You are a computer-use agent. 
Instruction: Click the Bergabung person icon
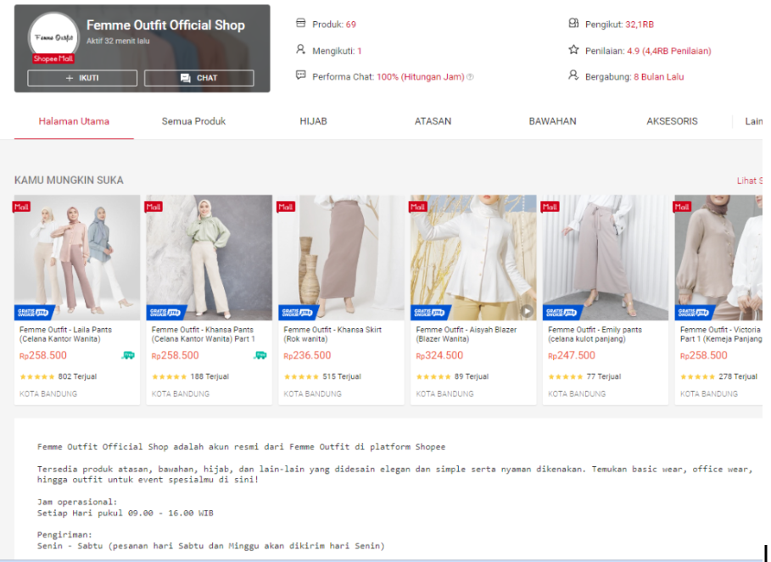(x=573, y=75)
